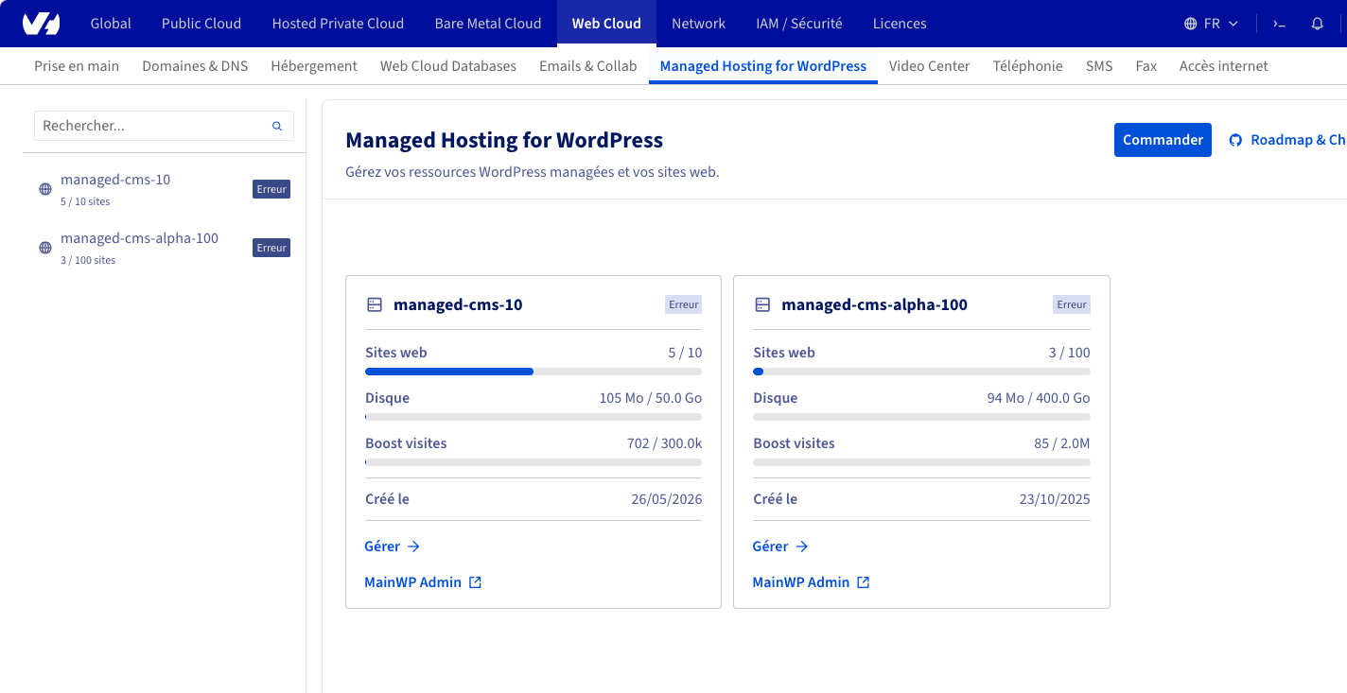Select the Web Cloud menu

(606, 24)
